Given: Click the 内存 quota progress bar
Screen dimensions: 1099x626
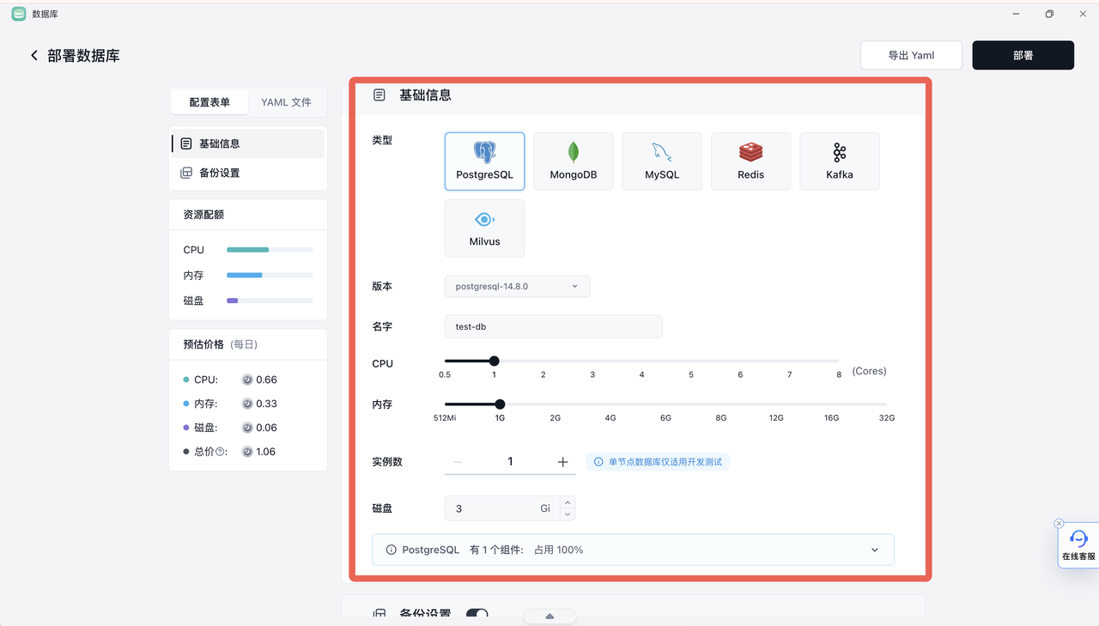Looking at the screenshot, I should click(270, 276).
